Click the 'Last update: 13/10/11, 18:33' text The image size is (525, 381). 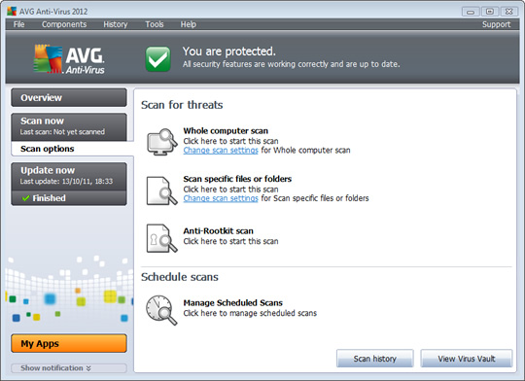click(x=66, y=181)
